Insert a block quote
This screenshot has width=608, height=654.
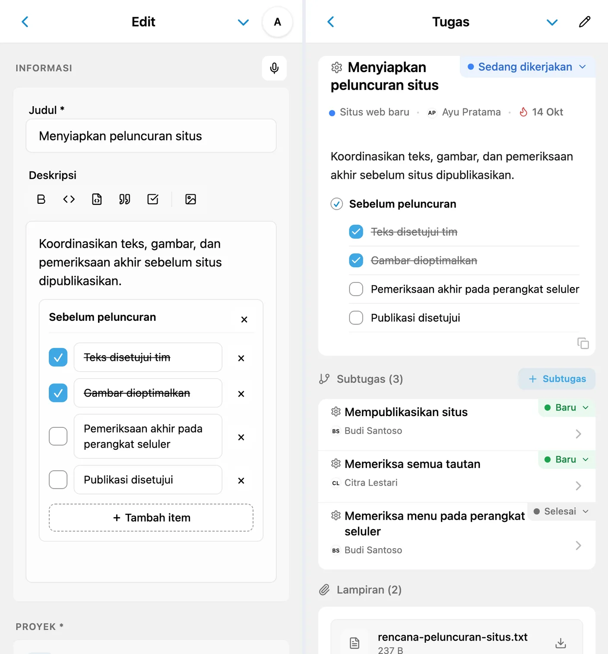(x=125, y=199)
